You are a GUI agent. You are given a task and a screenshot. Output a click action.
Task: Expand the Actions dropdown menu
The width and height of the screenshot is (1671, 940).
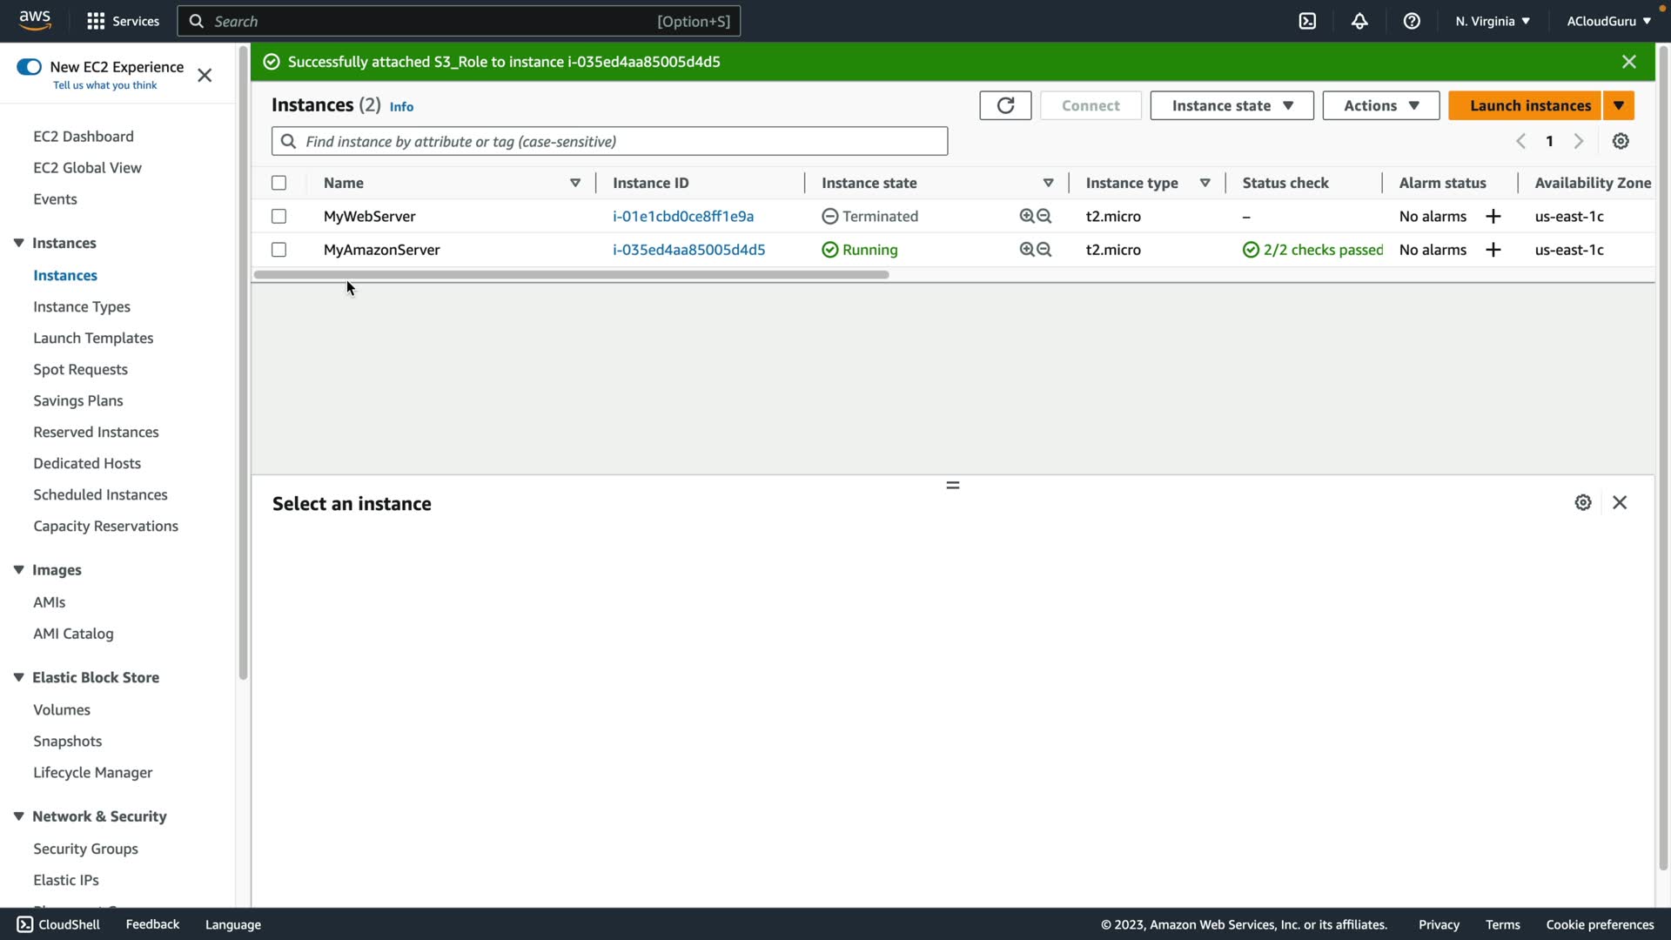pyautogui.click(x=1380, y=105)
